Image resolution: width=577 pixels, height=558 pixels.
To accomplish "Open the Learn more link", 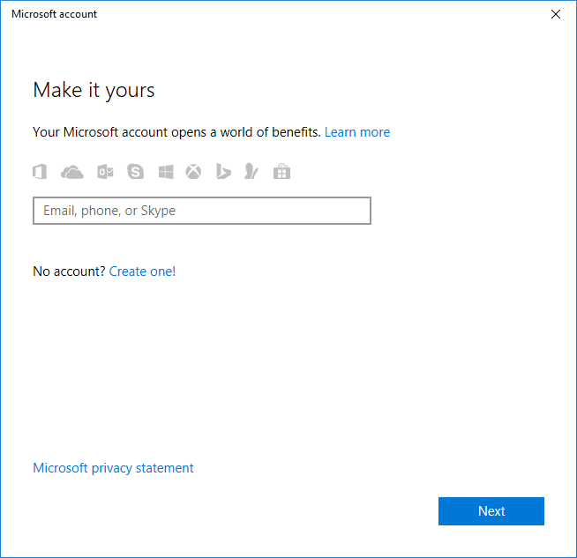I will click(357, 132).
